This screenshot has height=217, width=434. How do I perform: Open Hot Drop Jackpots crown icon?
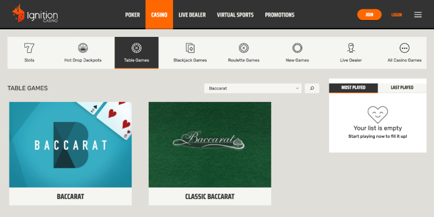click(x=83, y=48)
